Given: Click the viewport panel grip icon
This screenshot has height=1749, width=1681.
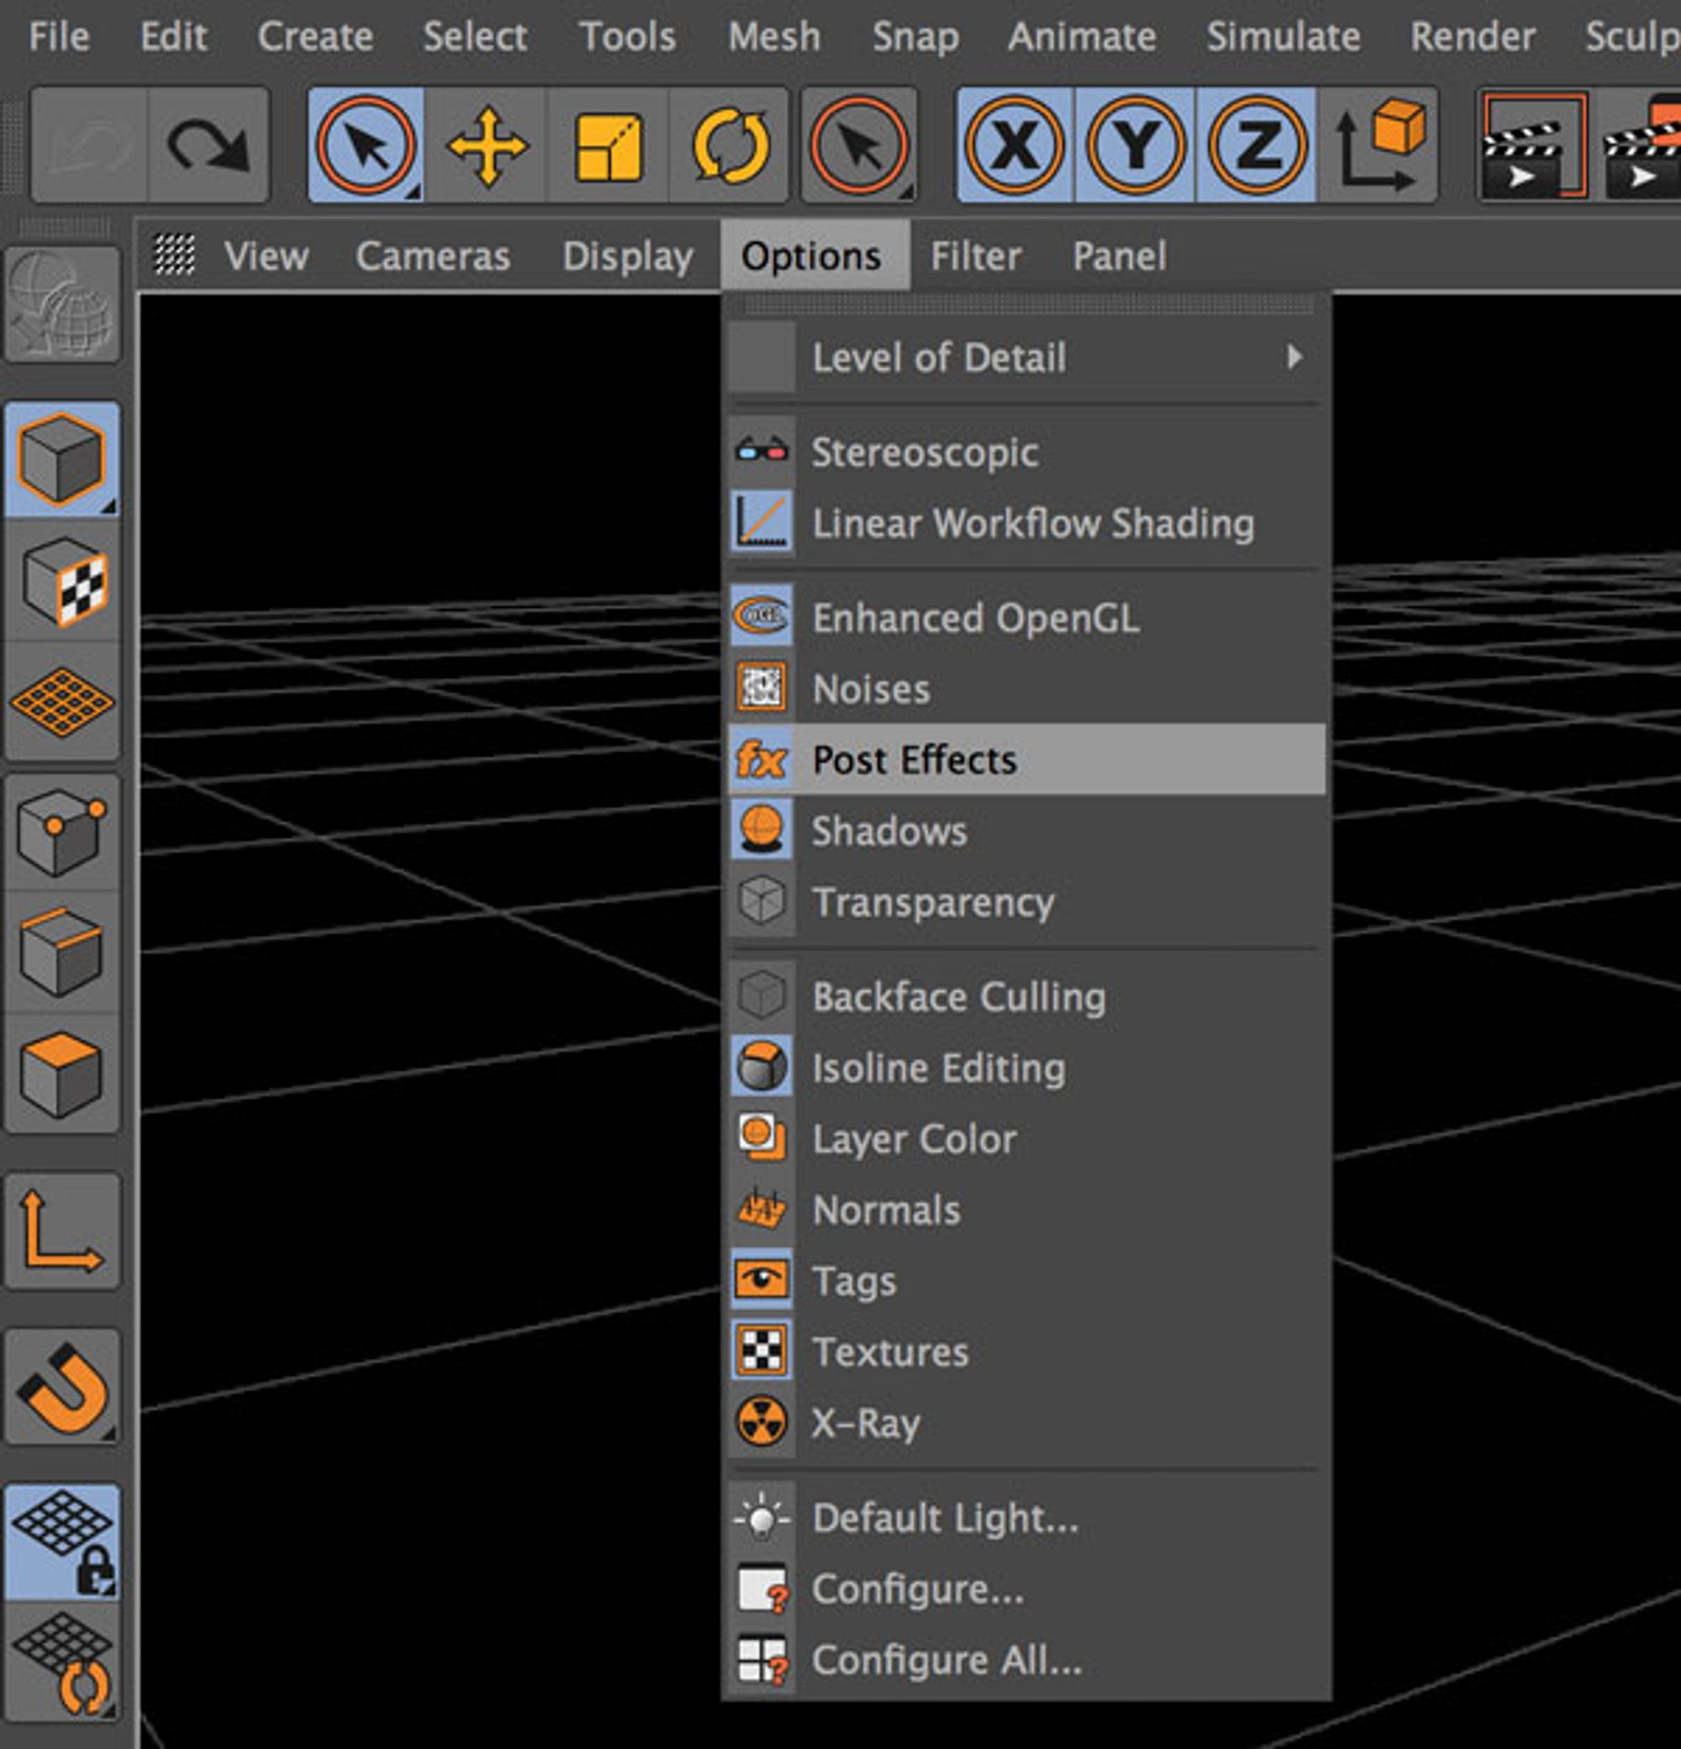Looking at the screenshot, I should coord(174,256).
